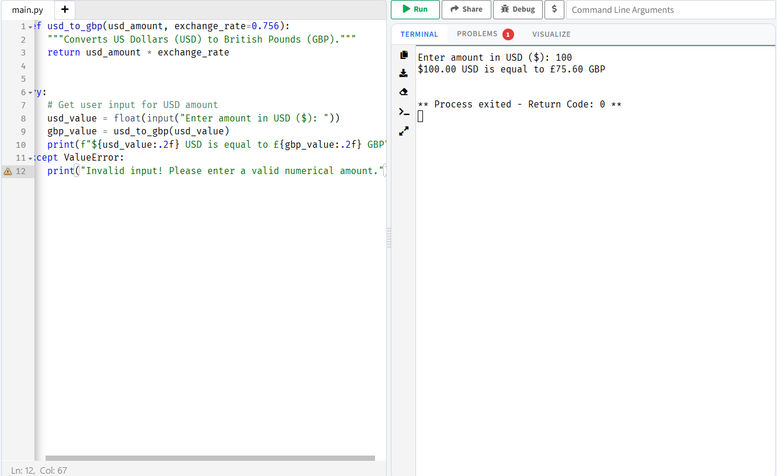Add a new file tab with plus

[65, 9]
